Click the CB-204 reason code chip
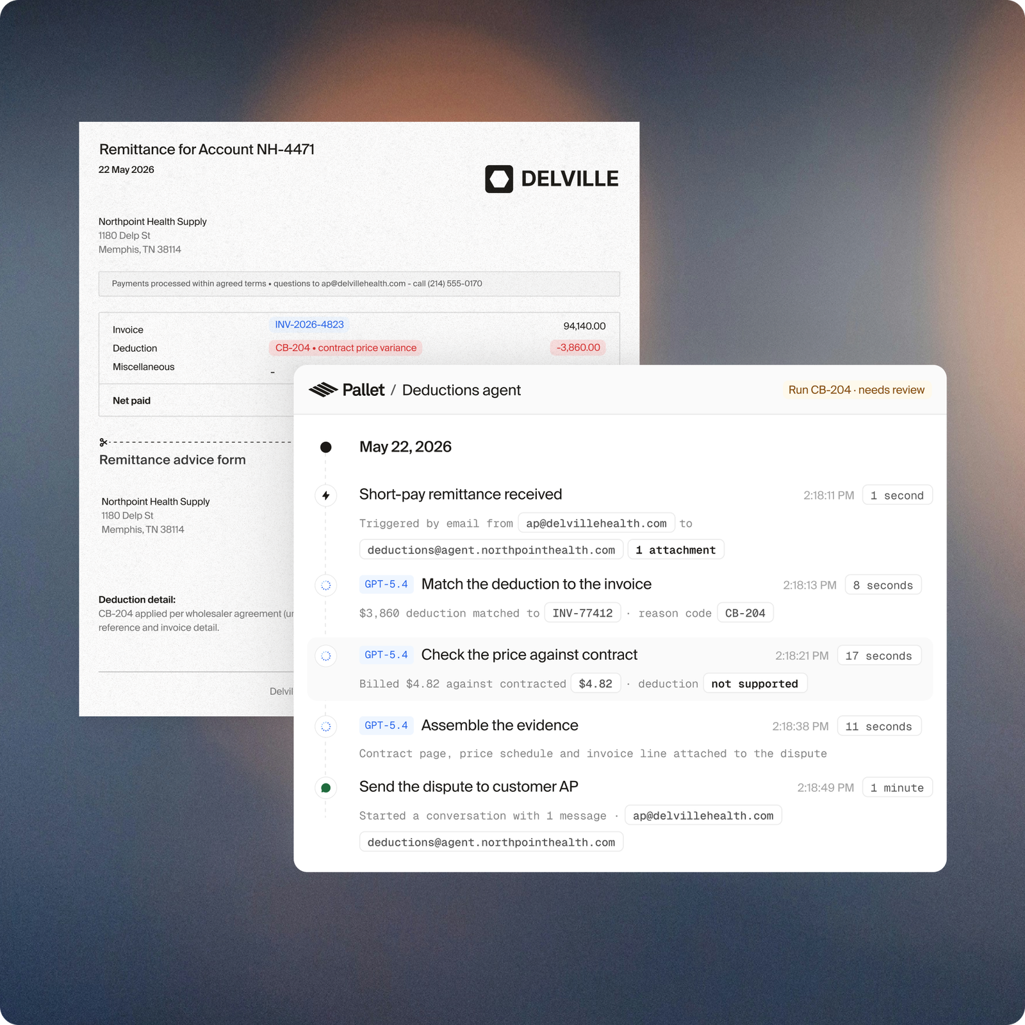1025x1025 pixels. click(x=745, y=612)
